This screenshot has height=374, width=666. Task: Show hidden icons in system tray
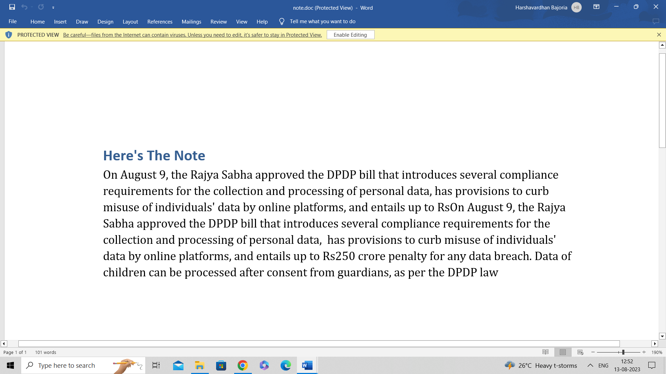[x=590, y=365]
